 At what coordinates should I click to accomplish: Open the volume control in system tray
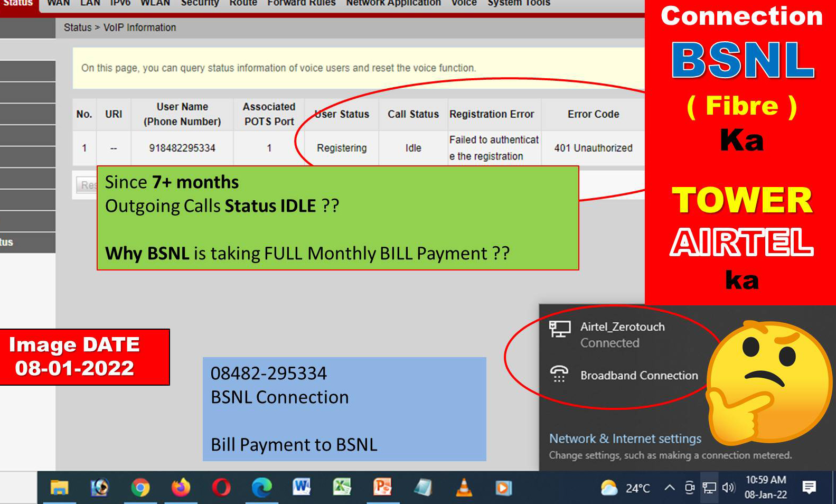pos(729,488)
